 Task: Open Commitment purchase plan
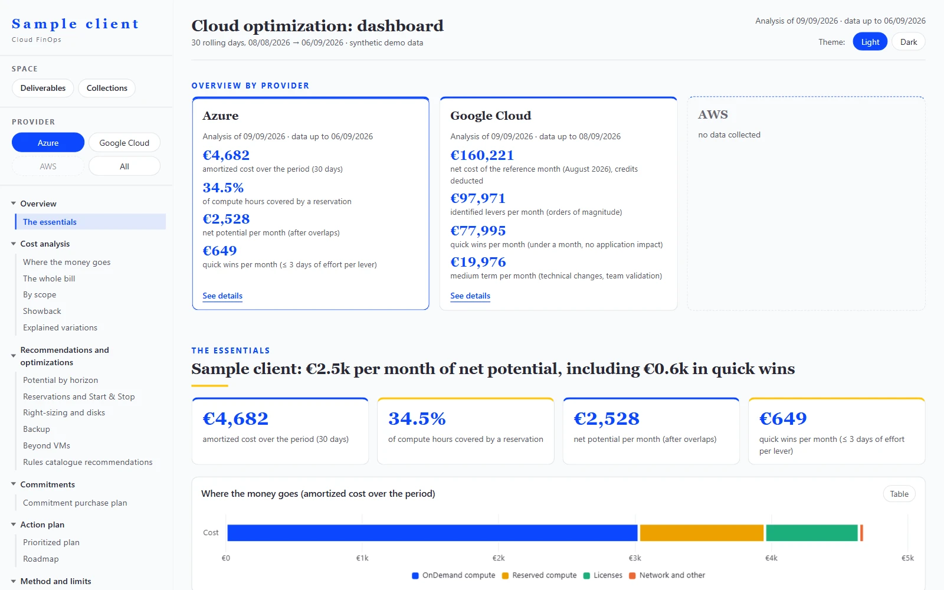click(x=75, y=503)
